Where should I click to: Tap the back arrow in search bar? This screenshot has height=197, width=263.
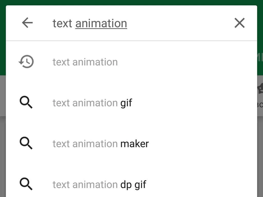tap(27, 23)
